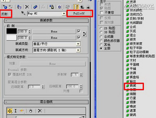Increment the white color 100.0 spinner

point(29,37)
